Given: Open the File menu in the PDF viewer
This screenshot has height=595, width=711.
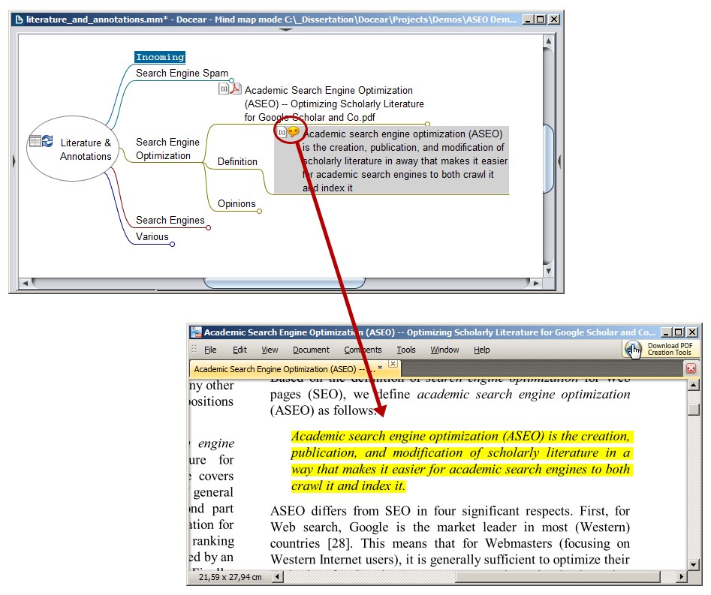Looking at the screenshot, I should pyautogui.click(x=210, y=350).
